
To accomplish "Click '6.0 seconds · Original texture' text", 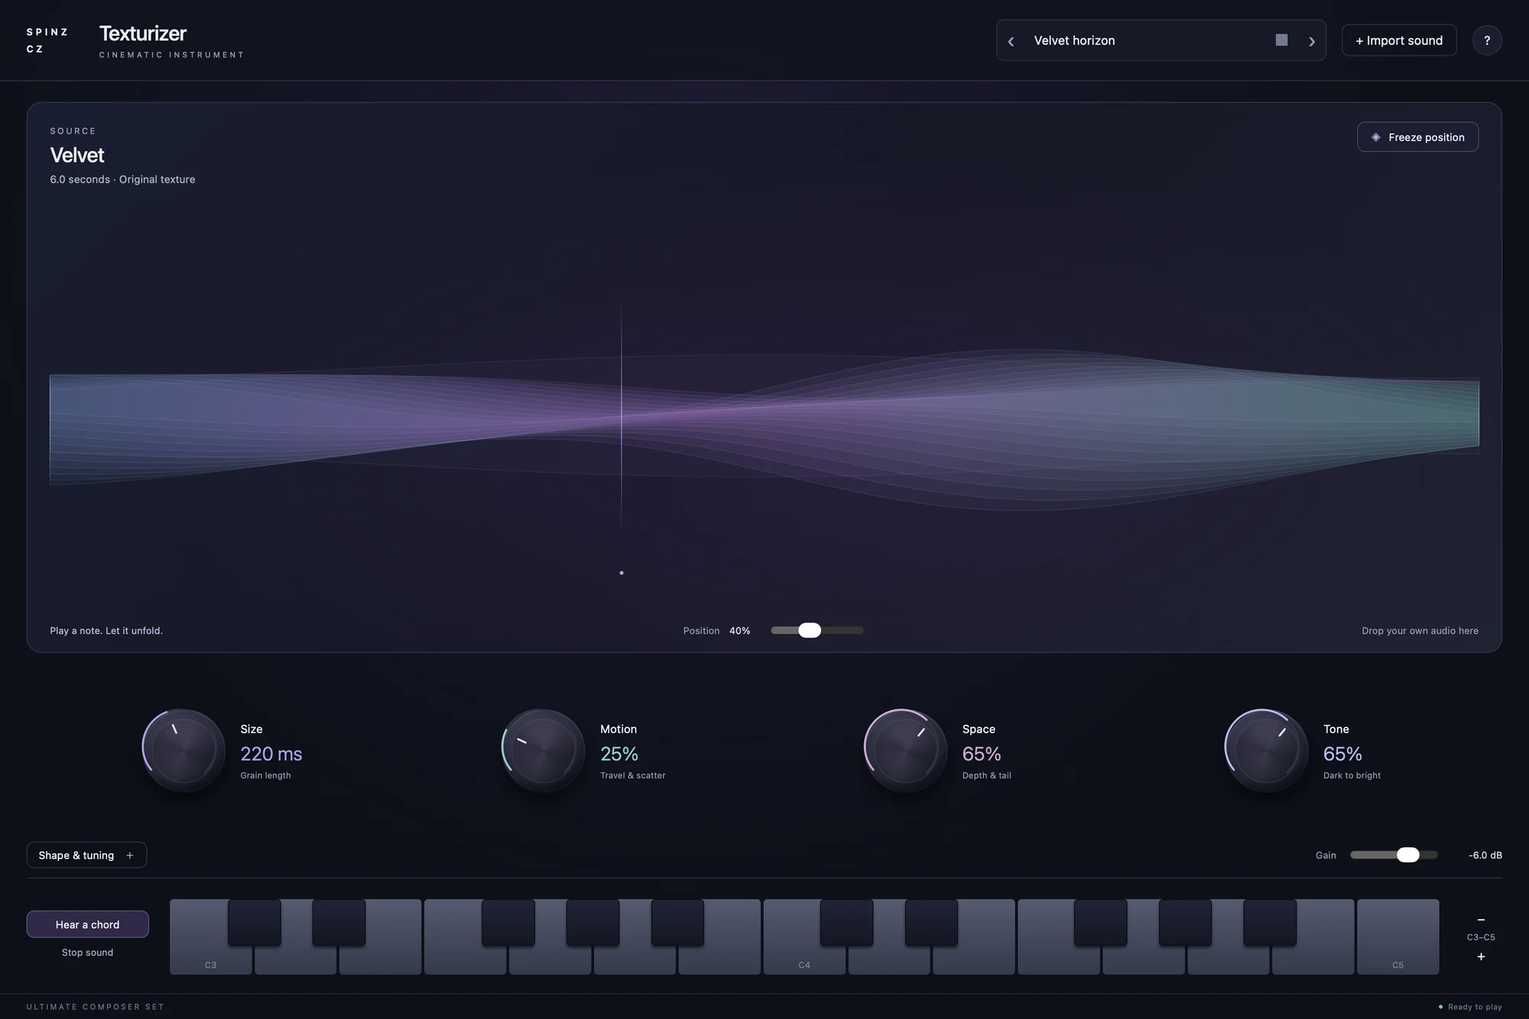I will (x=122, y=180).
